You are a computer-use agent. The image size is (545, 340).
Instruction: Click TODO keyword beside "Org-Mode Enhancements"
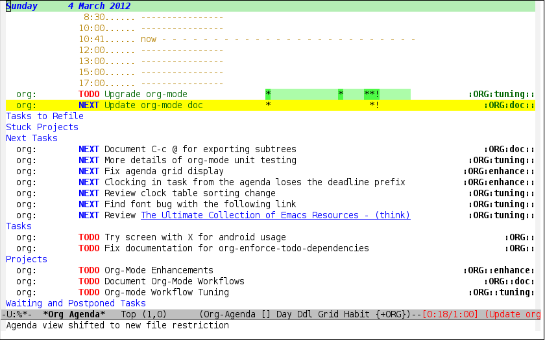pyautogui.click(x=89, y=270)
